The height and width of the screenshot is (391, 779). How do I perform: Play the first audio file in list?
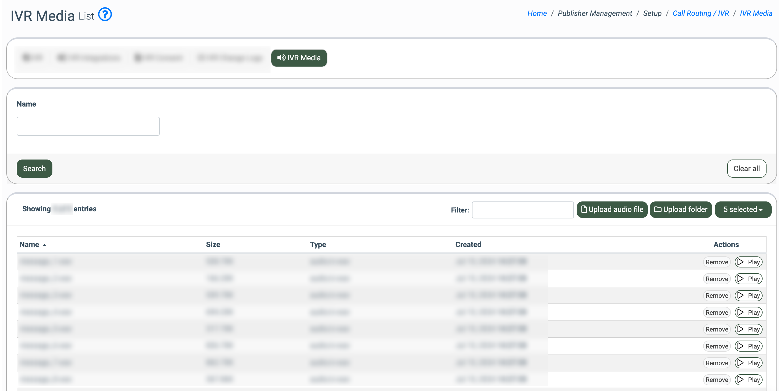pyautogui.click(x=748, y=262)
